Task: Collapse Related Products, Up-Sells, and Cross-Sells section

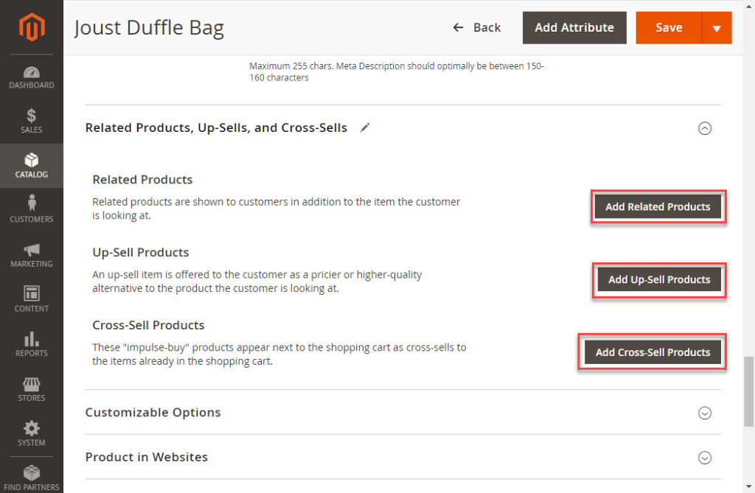Action: [x=704, y=128]
